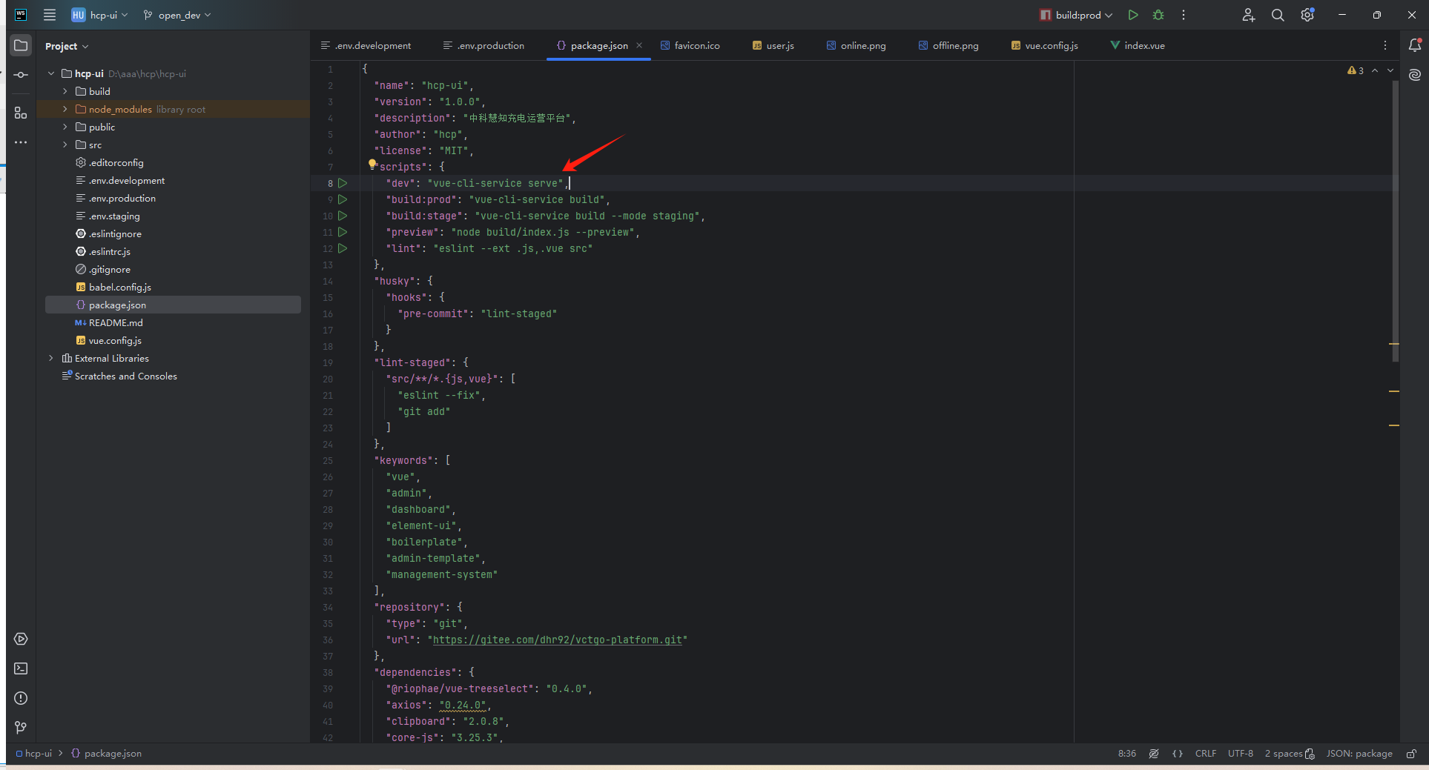The width and height of the screenshot is (1429, 770).
Task: Run the build:stage script gutter icon
Action: pyautogui.click(x=343, y=216)
